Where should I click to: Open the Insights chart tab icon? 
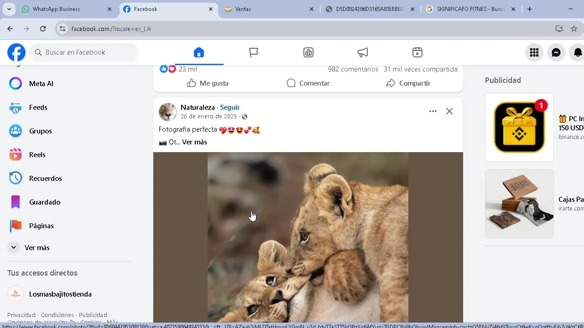[x=308, y=52]
